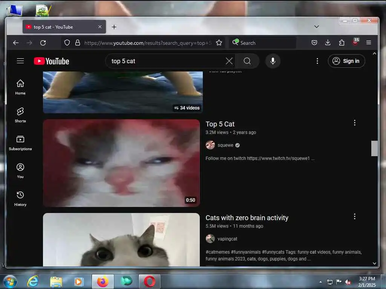
Task: Click the page vertical scrollbar thumb
Action: [374, 148]
